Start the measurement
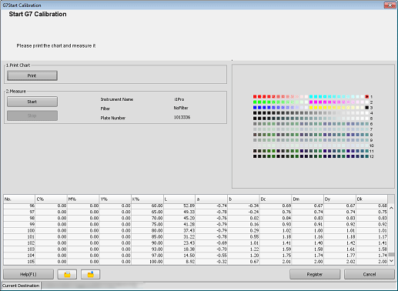The height and width of the screenshot is (291, 398). [x=32, y=102]
